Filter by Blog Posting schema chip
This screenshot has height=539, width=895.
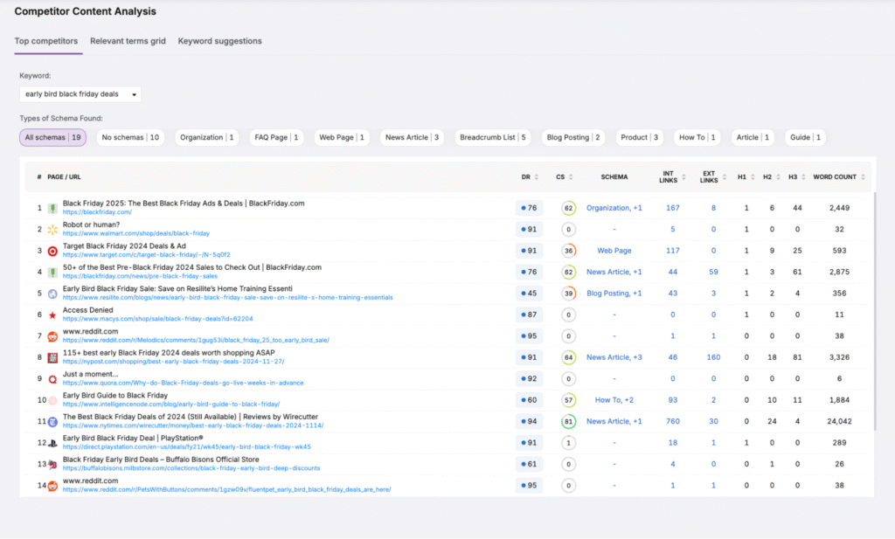click(x=573, y=137)
